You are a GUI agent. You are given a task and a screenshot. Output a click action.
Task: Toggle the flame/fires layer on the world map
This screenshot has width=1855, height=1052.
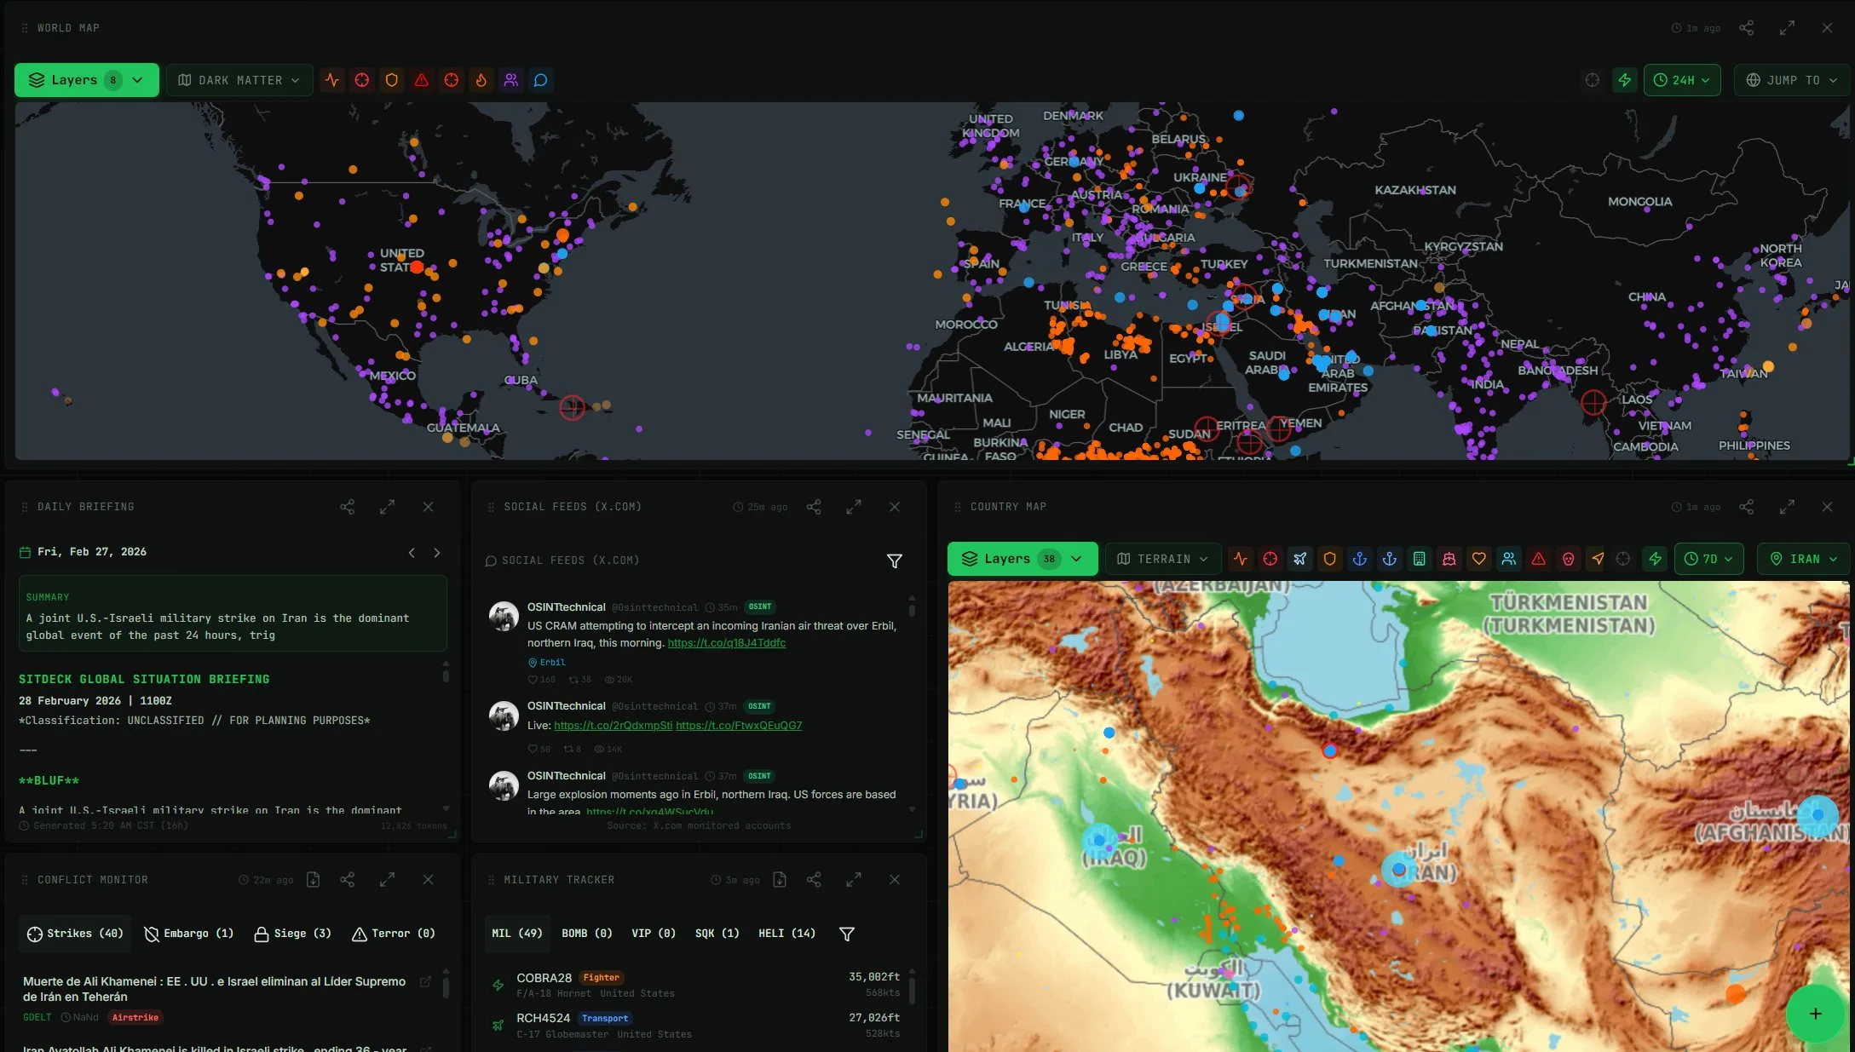481,80
